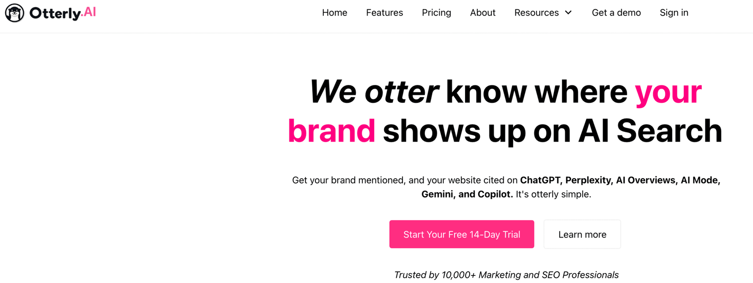Click the otter mascot logo icon
The image size is (753, 283).
[15, 13]
